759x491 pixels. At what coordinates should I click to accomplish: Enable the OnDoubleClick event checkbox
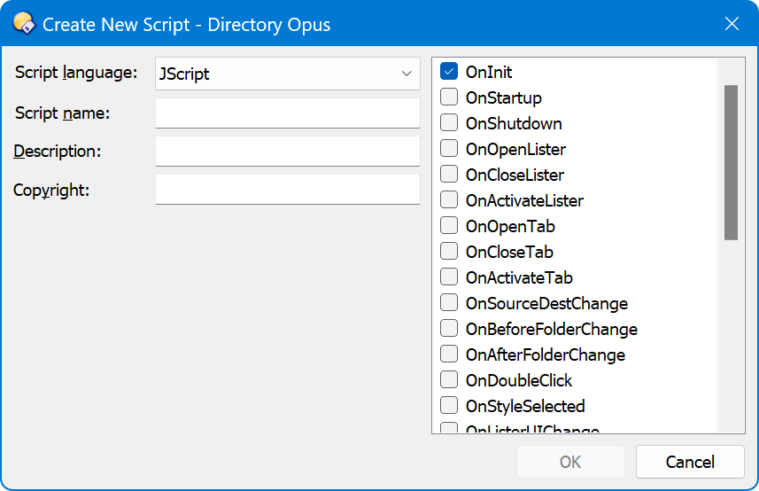coord(449,379)
